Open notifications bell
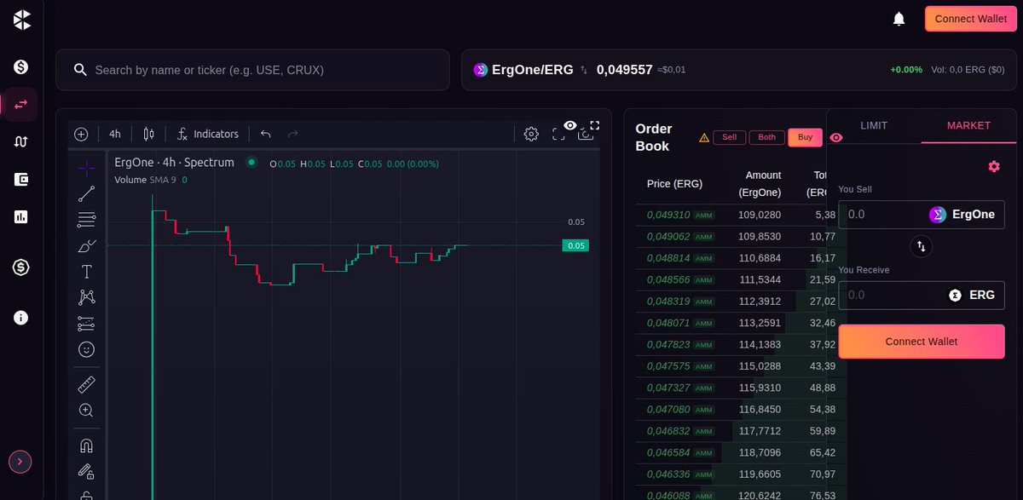The width and height of the screenshot is (1023, 500). click(x=899, y=19)
